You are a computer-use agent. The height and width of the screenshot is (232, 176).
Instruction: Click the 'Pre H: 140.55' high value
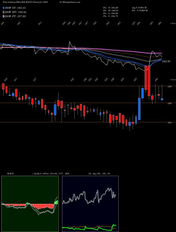click(111, 11)
